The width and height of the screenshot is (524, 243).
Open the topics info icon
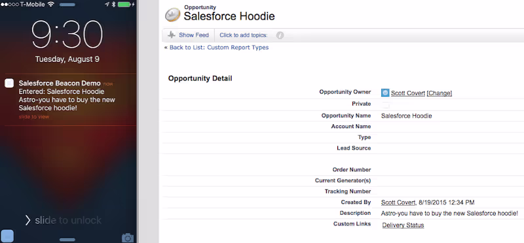[280, 35]
